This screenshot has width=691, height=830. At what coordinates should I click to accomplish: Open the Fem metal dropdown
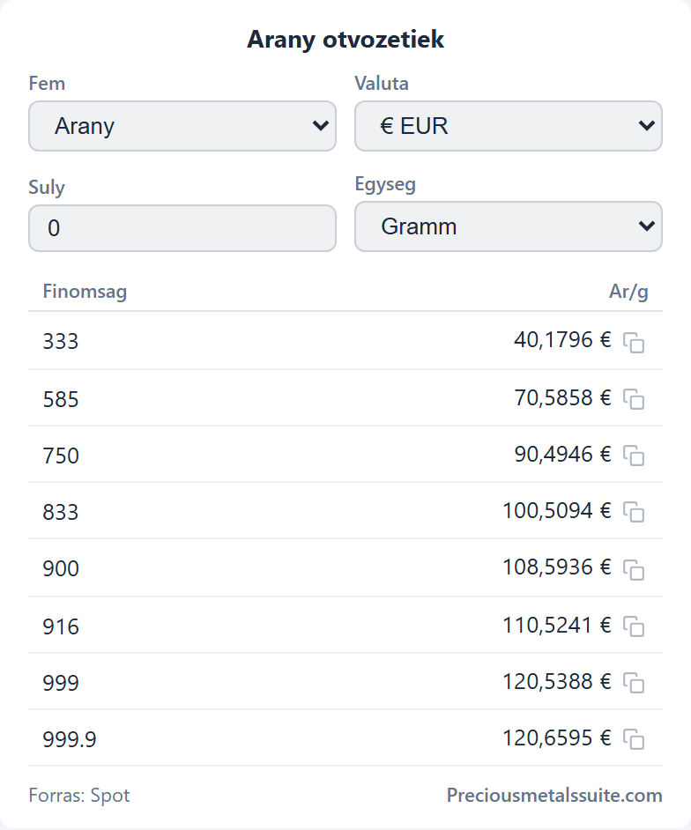click(182, 126)
